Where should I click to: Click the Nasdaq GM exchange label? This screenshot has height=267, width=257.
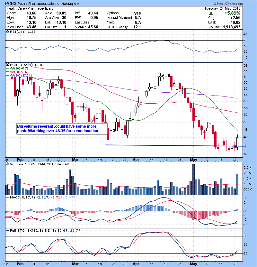[x=70, y=4]
